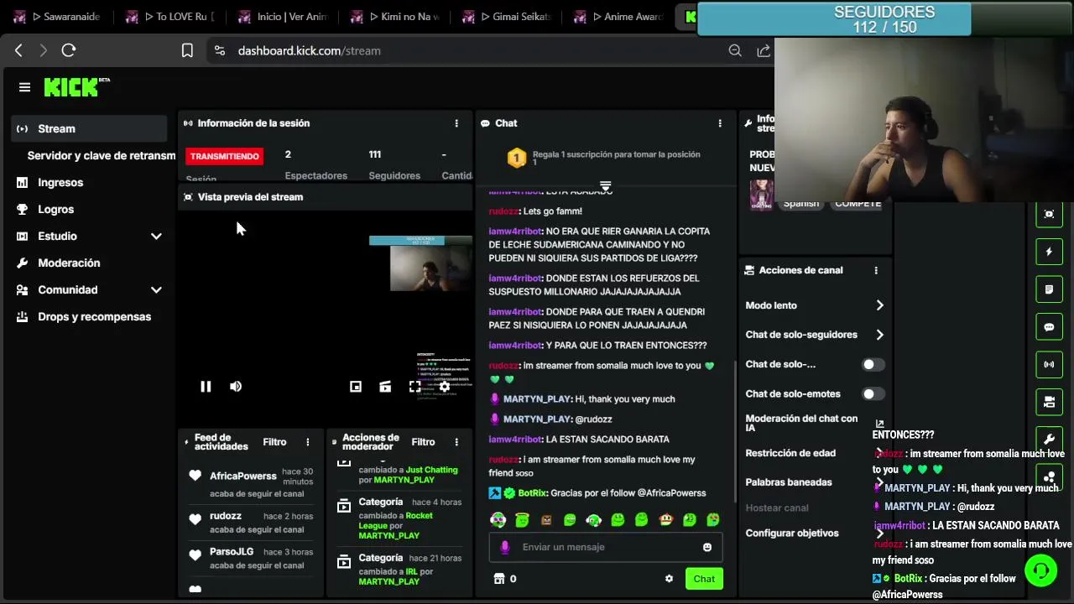Image resolution: width=1074 pixels, height=604 pixels.
Task: Open the hamburger menu beside the Kick logo
Action: coord(24,87)
